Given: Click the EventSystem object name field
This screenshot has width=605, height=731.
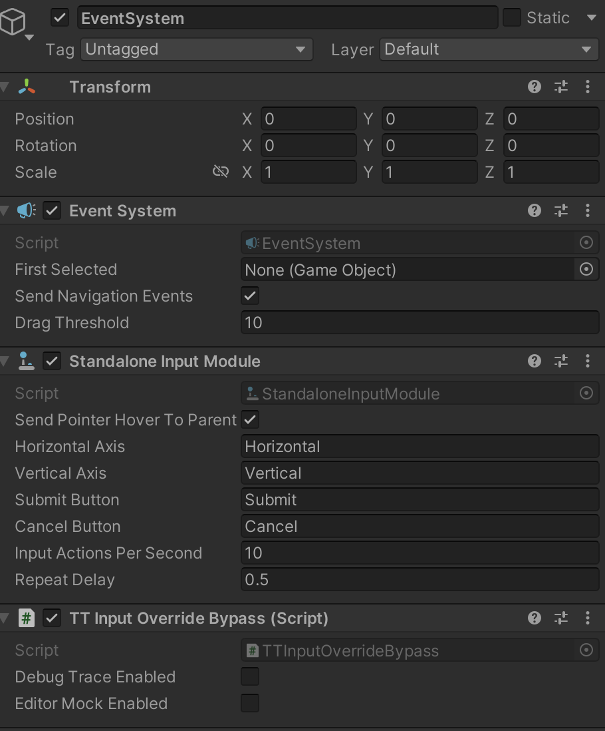Looking at the screenshot, I should 287,18.
